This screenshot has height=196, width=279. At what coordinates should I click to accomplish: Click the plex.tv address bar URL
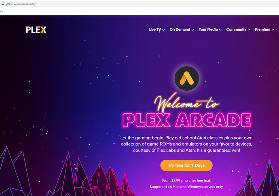[21, 4]
